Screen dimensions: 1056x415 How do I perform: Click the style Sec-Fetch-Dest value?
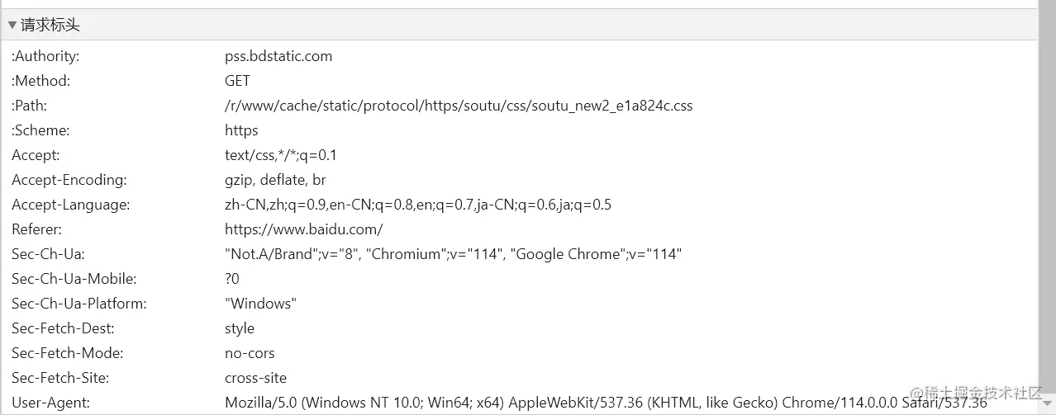(240, 328)
